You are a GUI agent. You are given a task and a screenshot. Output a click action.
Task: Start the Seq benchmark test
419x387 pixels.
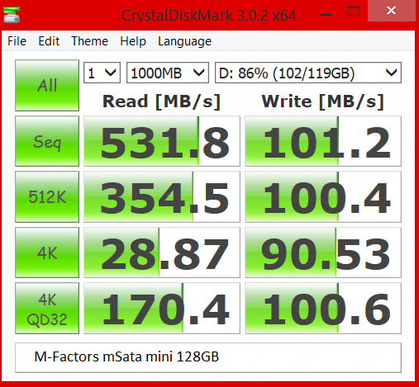47,141
